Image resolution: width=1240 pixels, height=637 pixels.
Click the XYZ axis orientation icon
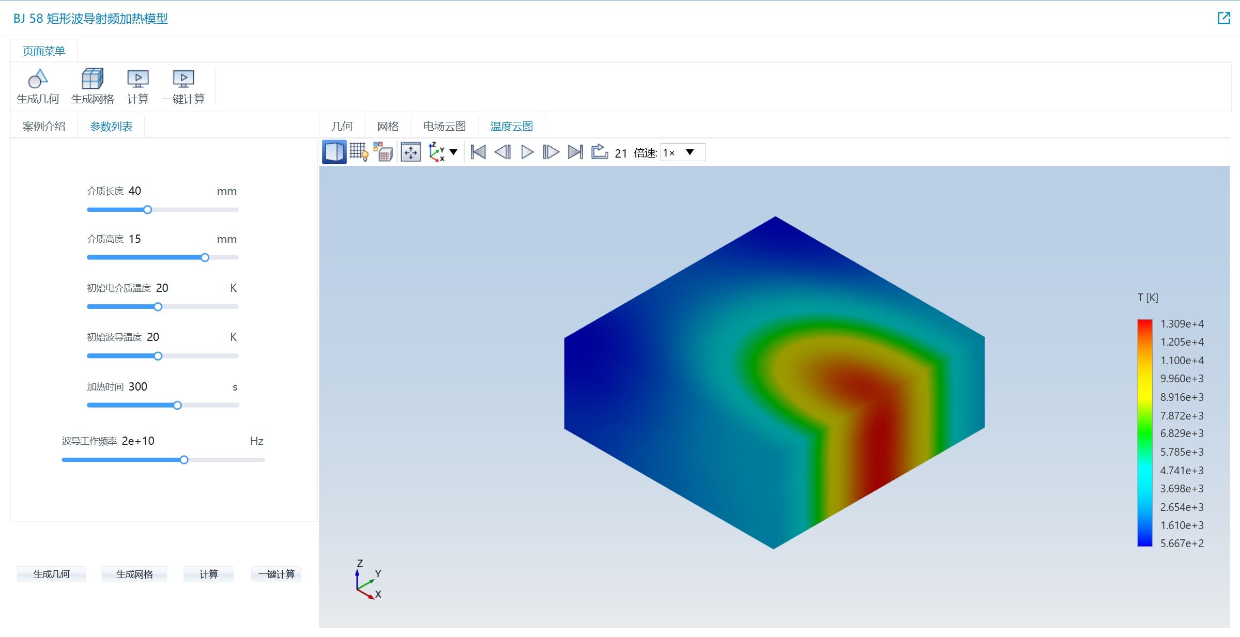click(437, 152)
